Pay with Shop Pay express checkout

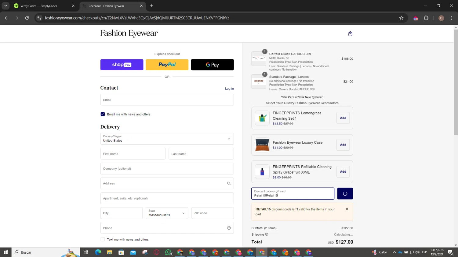click(x=122, y=65)
